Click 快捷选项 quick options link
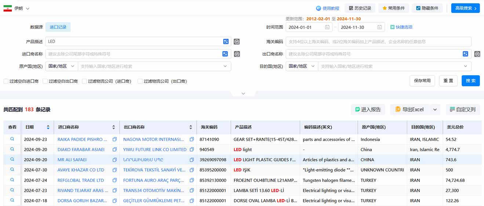Viewport: 484px width, 206px height. 401,27
